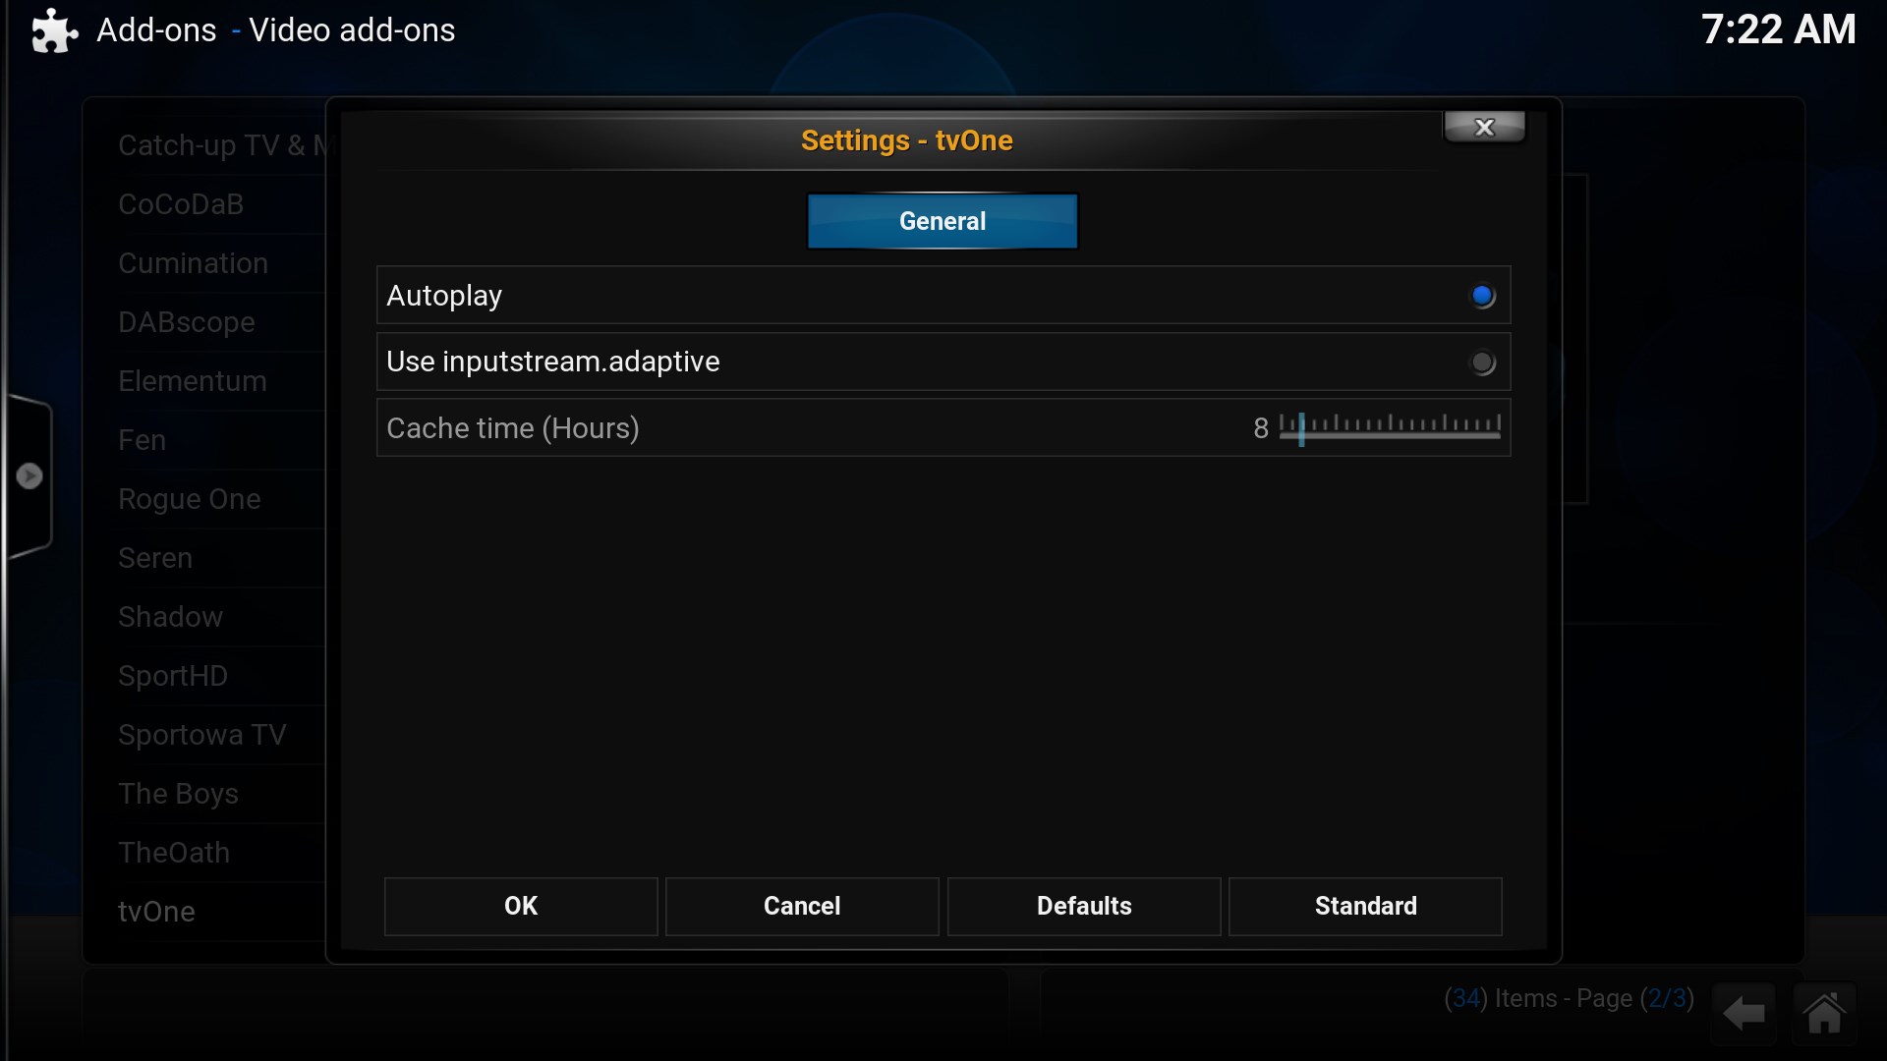The height and width of the screenshot is (1061, 1887).
Task: Enable Use inputstream.adaptive option
Action: [x=1483, y=363]
